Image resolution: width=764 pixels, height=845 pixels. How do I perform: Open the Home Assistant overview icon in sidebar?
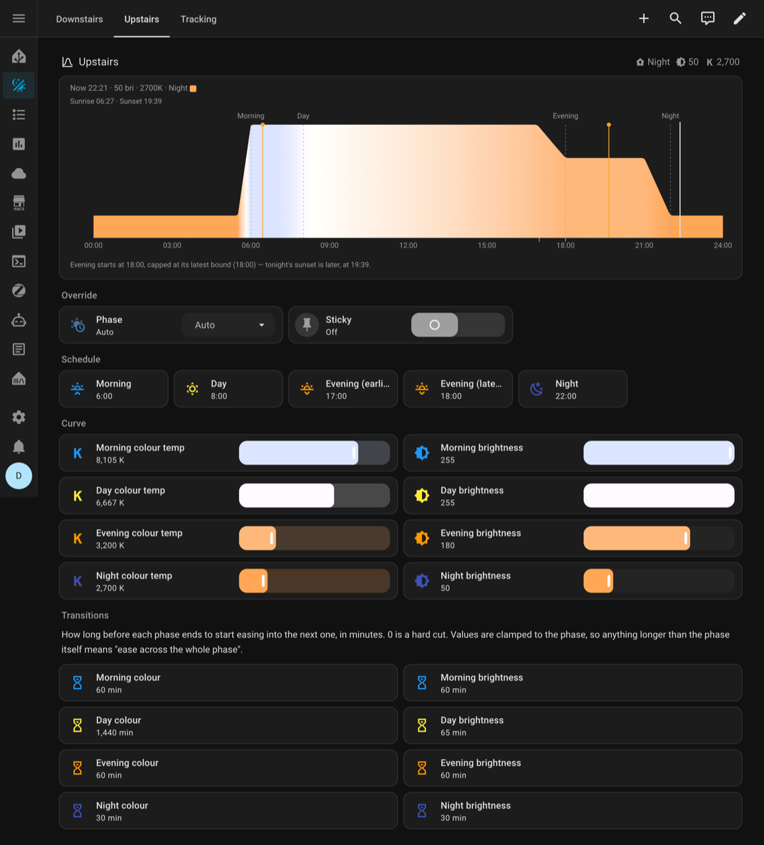(18, 56)
